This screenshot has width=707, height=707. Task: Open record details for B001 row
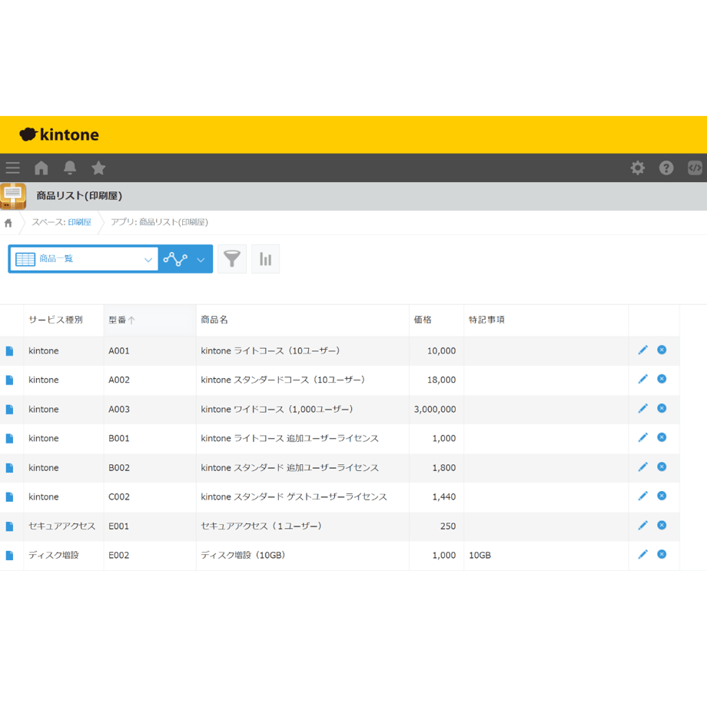click(x=9, y=438)
